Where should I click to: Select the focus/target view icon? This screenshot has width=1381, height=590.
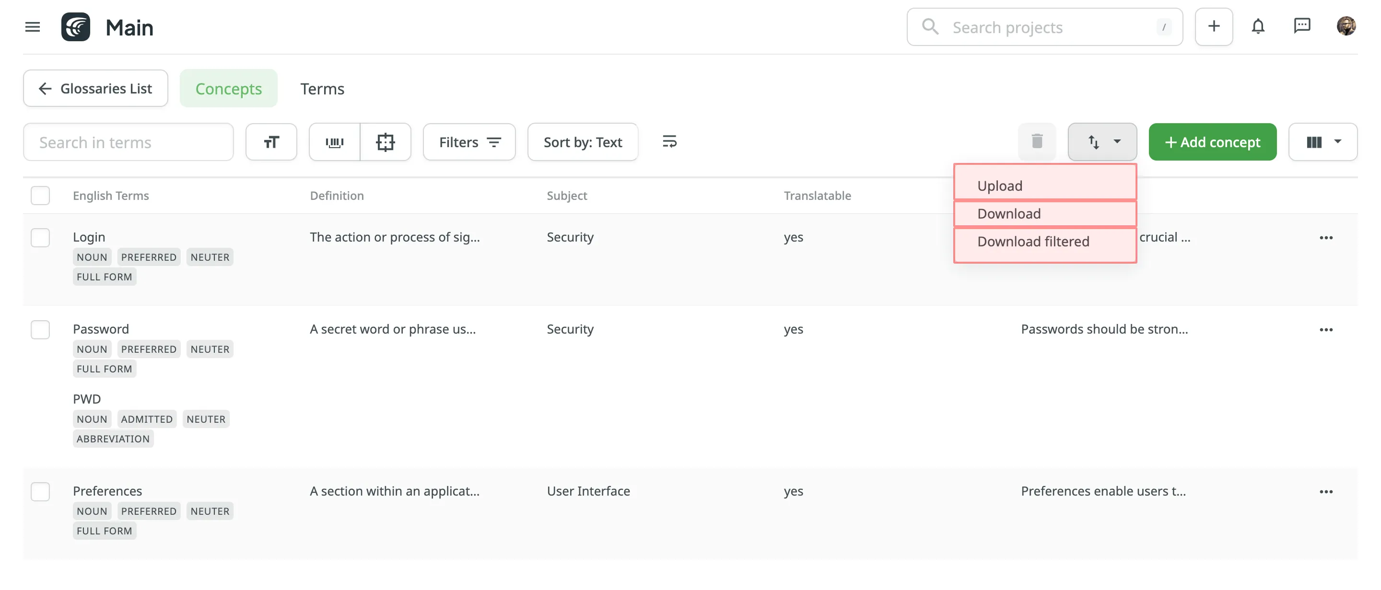[x=386, y=141]
